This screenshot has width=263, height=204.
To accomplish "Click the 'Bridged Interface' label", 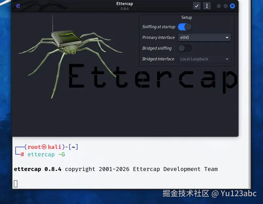I will pyautogui.click(x=158, y=59).
